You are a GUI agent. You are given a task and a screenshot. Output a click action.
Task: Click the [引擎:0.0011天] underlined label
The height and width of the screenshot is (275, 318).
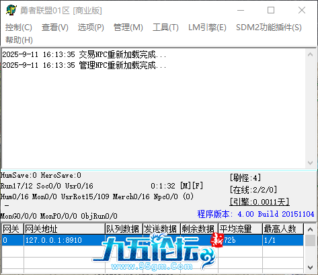[260, 202]
